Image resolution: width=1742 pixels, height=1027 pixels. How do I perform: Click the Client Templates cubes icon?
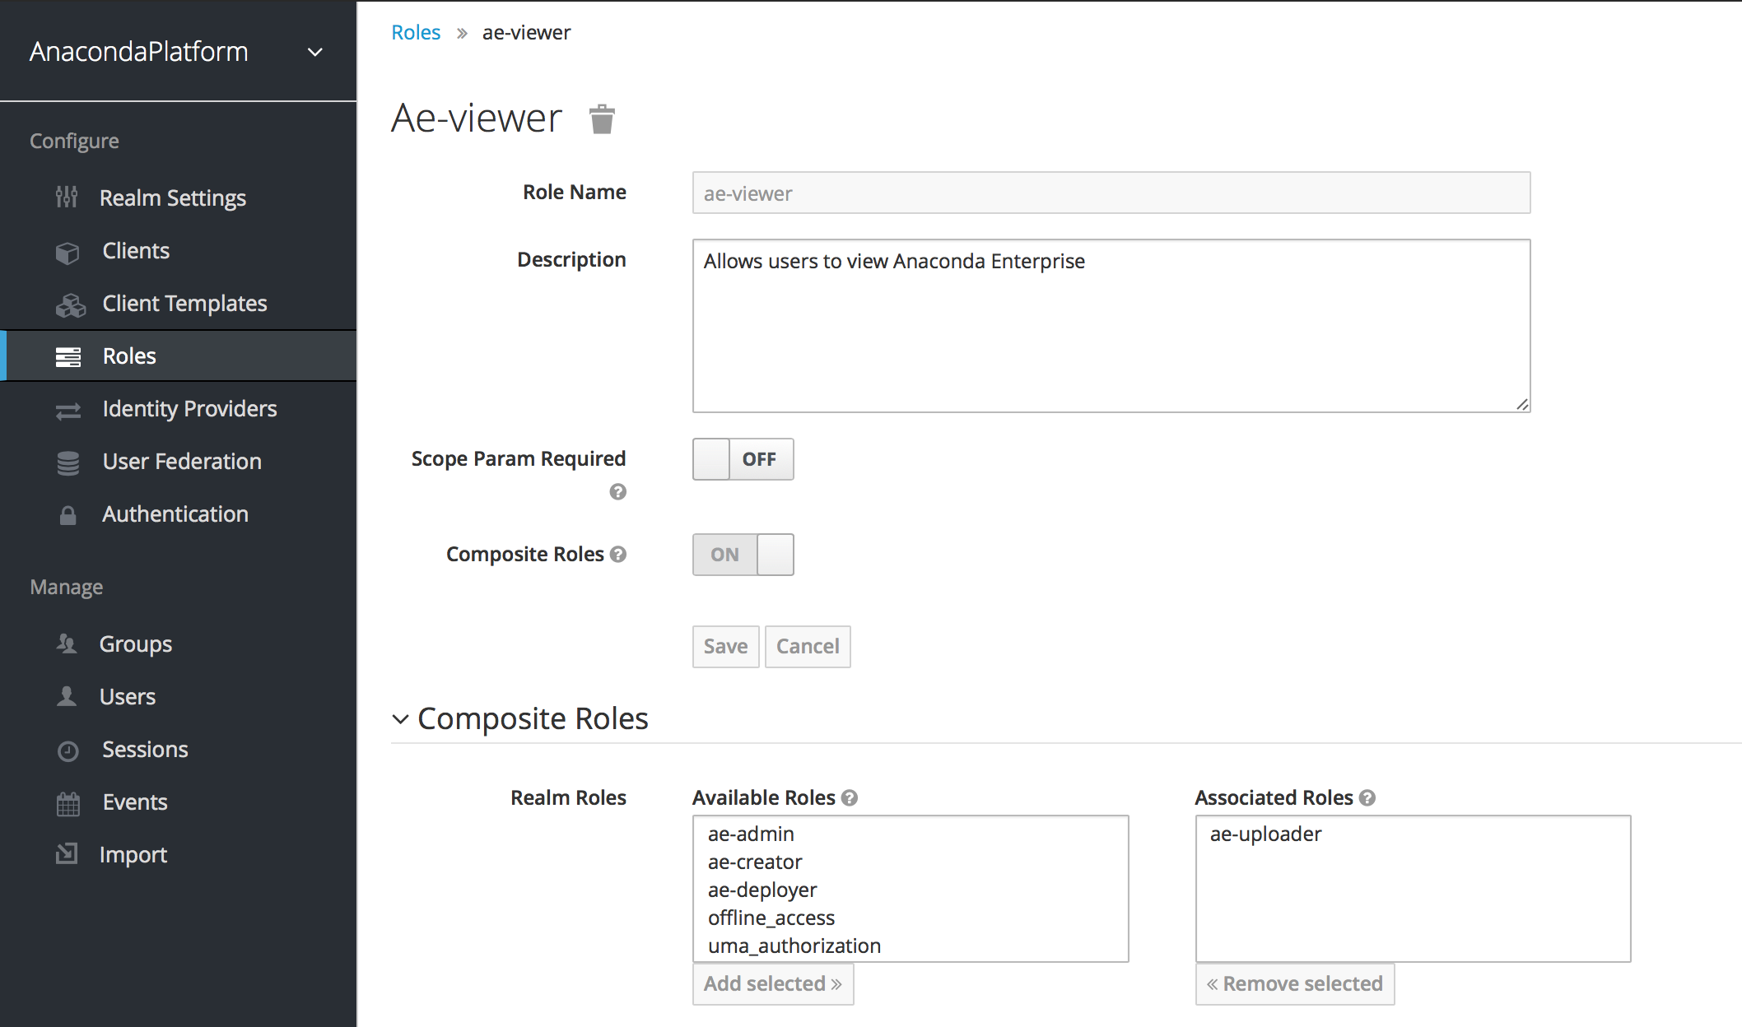[70, 304]
